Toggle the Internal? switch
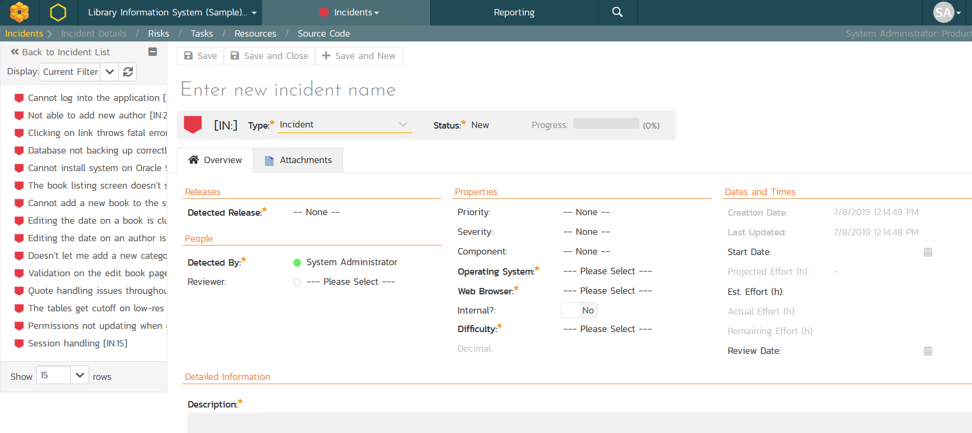The height and width of the screenshot is (433, 972). pyautogui.click(x=579, y=310)
